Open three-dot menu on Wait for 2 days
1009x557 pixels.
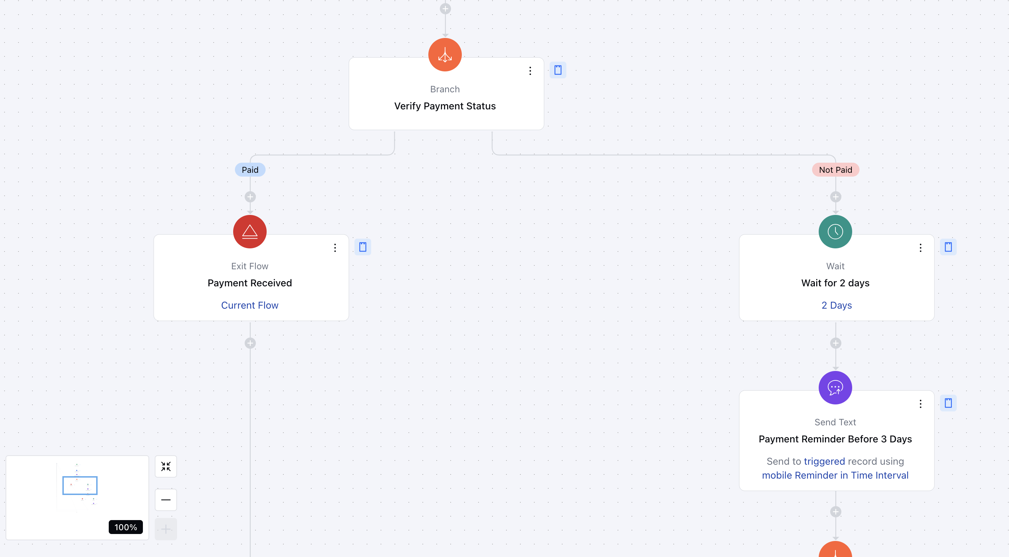coord(920,248)
